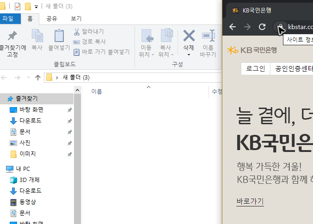Switch to the View (보기) ribbon tab
The height and width of the screenshot is (224, 313).
76,19
